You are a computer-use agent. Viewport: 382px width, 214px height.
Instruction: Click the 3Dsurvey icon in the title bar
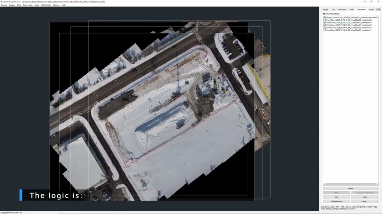click(2, 2)
